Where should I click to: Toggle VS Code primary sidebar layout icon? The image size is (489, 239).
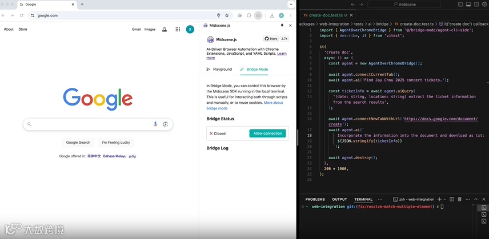pyautogui.click(x=460, y=5)
